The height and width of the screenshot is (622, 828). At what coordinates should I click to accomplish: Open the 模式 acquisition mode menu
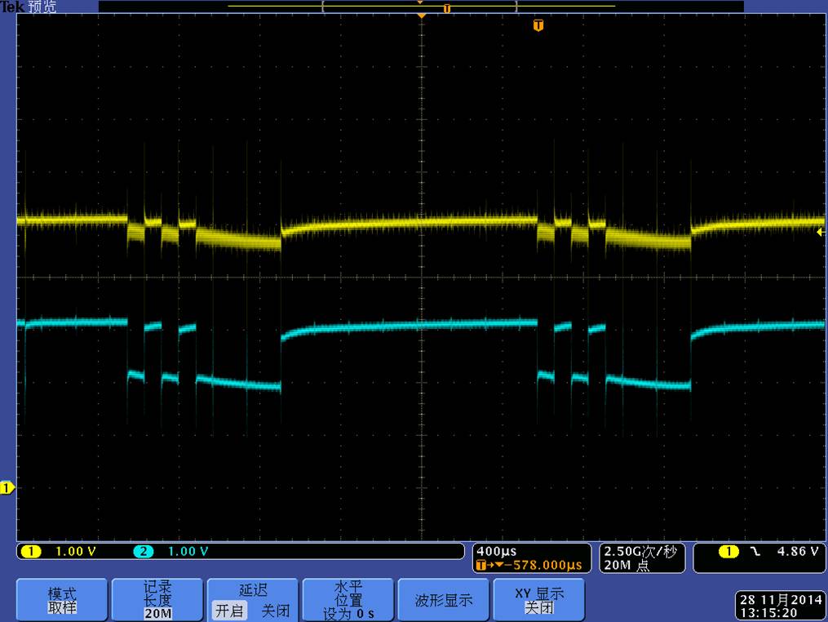[61, 600]
